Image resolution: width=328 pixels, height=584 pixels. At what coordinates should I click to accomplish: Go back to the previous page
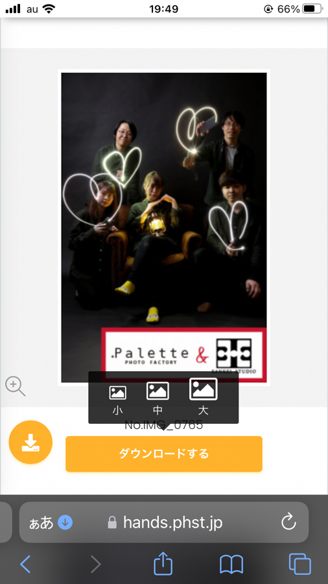25,565
